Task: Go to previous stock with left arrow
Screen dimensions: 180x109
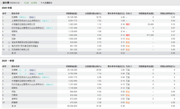Action: [x=1, y=3]
